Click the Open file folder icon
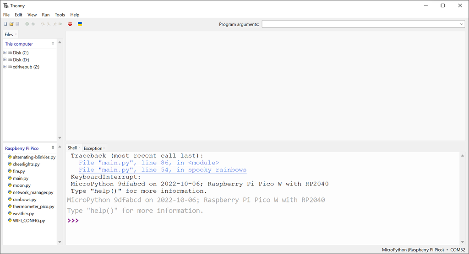This screenshot has height=254, width=469. [x=11, y=24]
